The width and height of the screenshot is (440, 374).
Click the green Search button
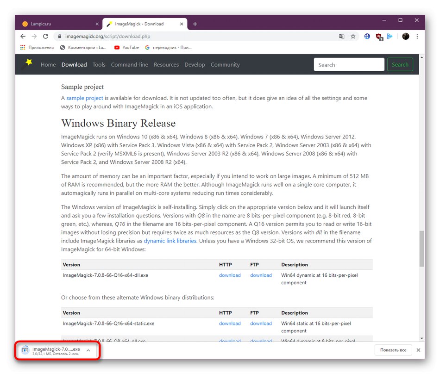pos(400,64)
